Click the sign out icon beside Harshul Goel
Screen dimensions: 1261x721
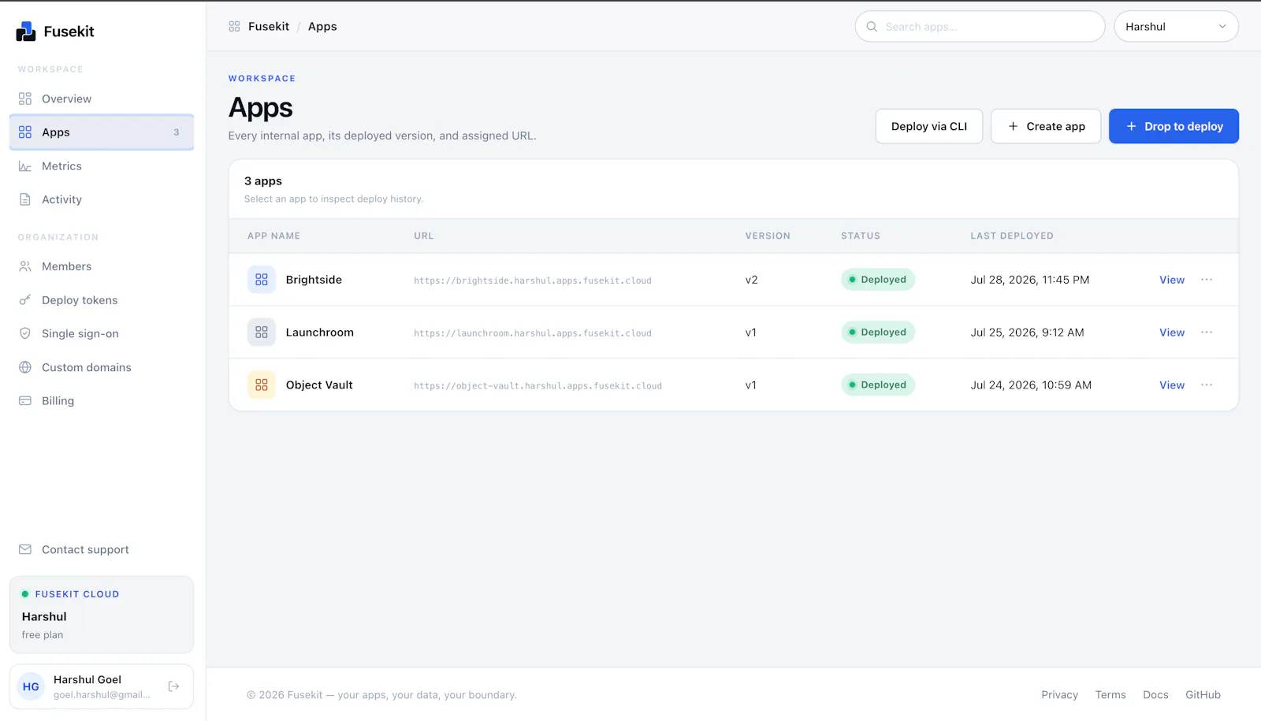(174, 686)
